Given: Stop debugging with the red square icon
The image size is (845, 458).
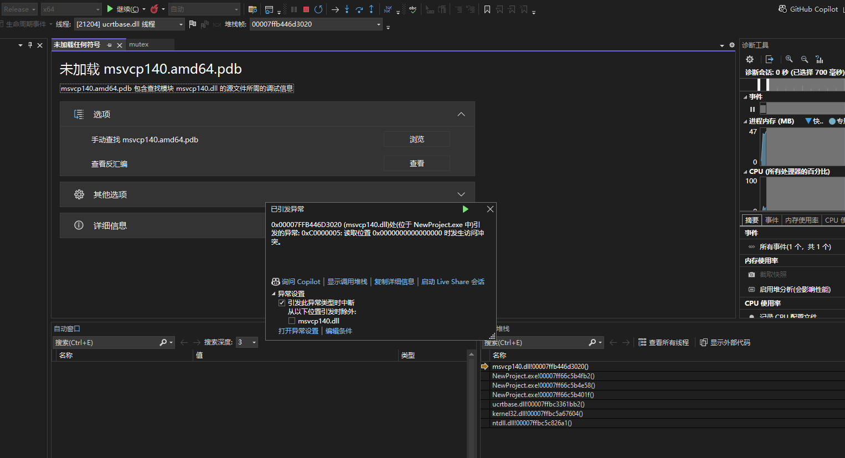Looking at the screenshot, I should pyautogui.click(x=306, y=9).
